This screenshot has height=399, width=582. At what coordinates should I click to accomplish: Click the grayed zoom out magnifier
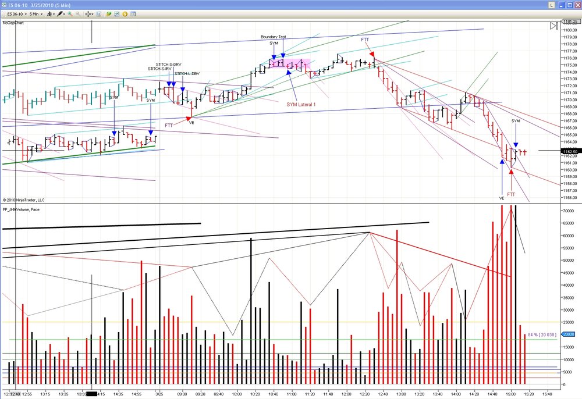click(x=78, y=14)
